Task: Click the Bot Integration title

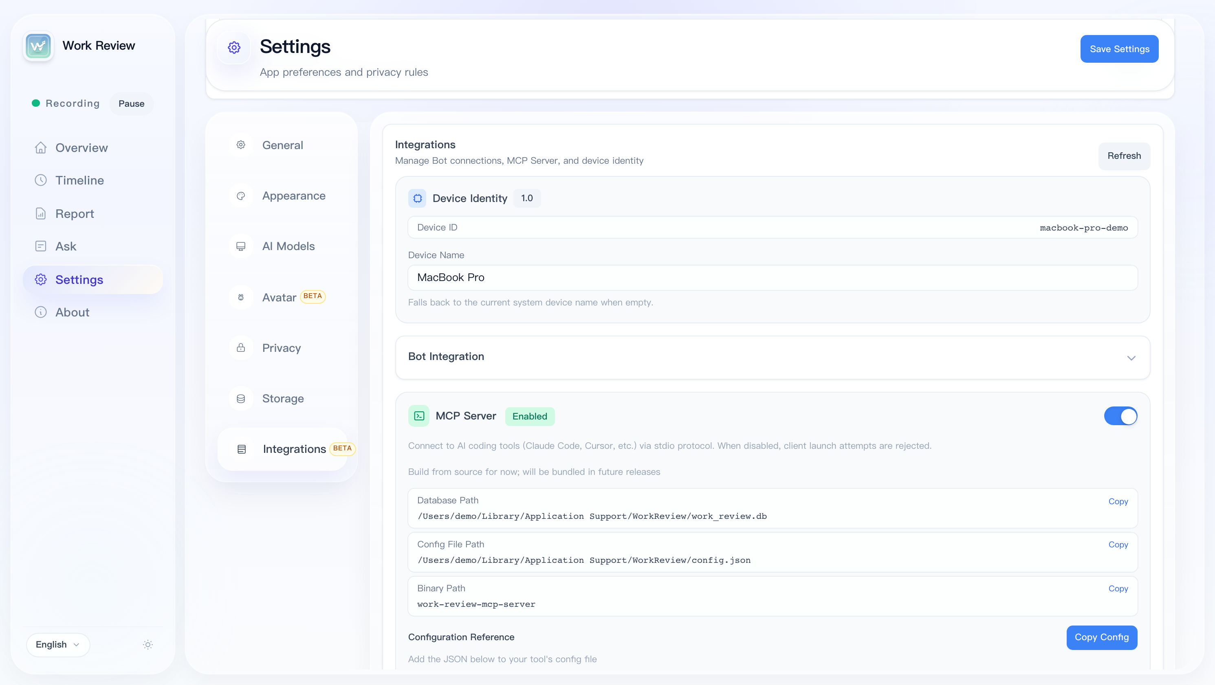Action: click(x=446, y=356)
